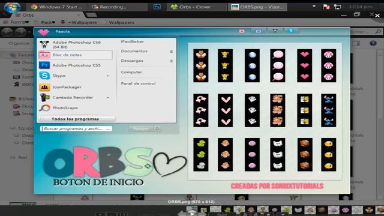
Task: Open Explorer help question mark icon
Action: click(373, 43)
